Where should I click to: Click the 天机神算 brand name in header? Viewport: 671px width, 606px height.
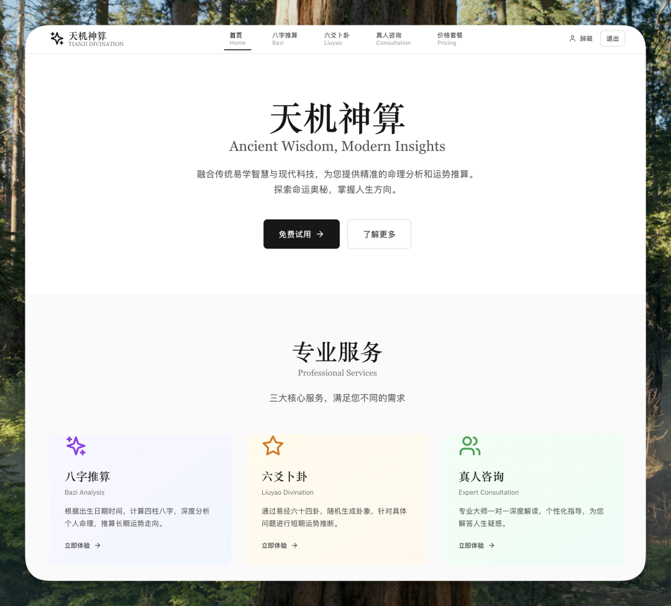click(x=88, y=36)
